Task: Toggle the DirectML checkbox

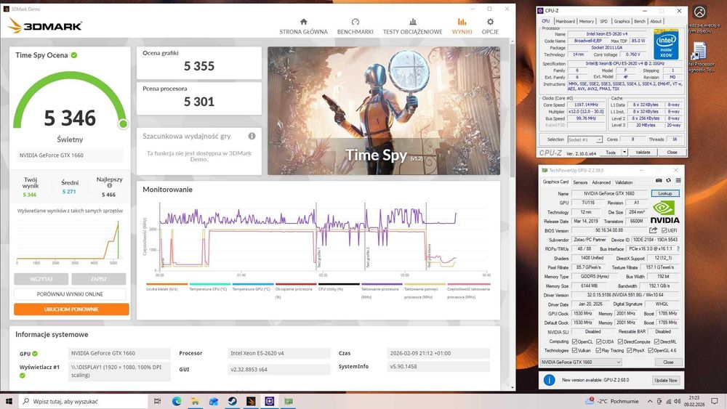Action: tap(656, 342)
